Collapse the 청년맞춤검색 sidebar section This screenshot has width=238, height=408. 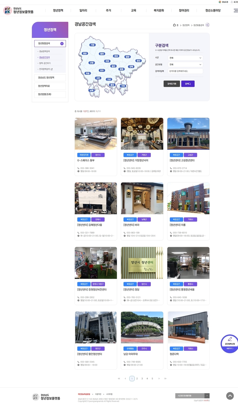click(62, 44)
